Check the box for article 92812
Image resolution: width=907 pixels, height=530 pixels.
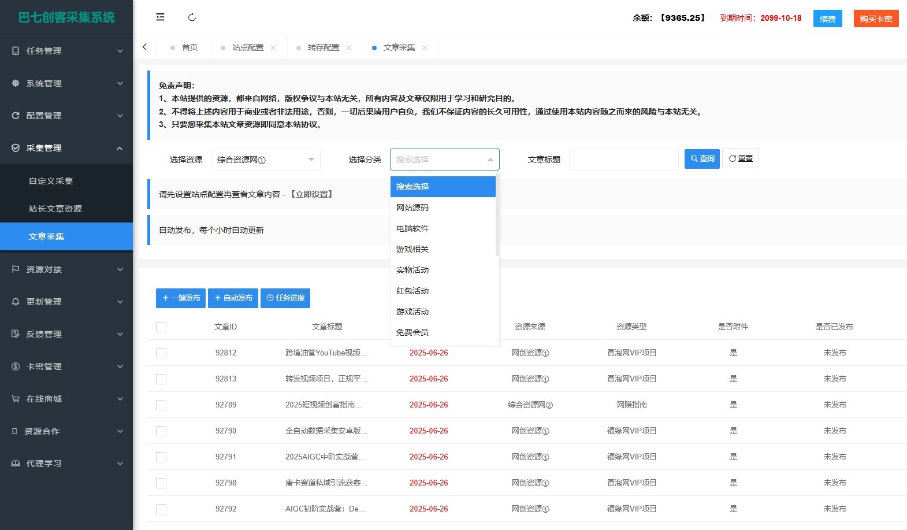pos(161,353)
